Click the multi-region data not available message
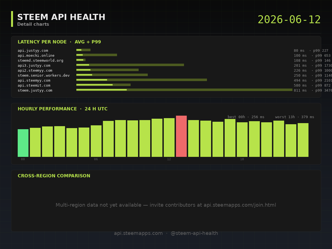Viewport: 332px width, 249px height. click(166, 205)
